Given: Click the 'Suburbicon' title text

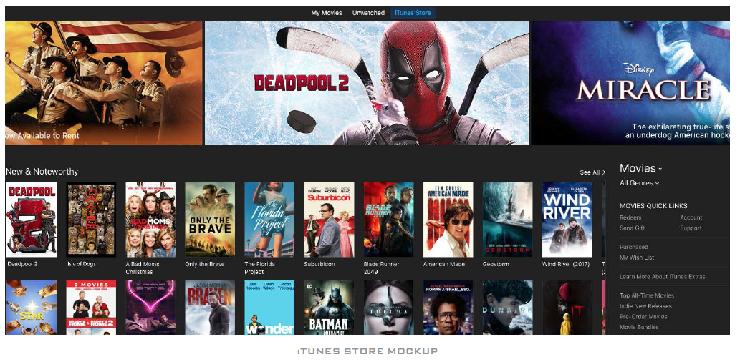Looking at the screenshot, I should [319, 264].
